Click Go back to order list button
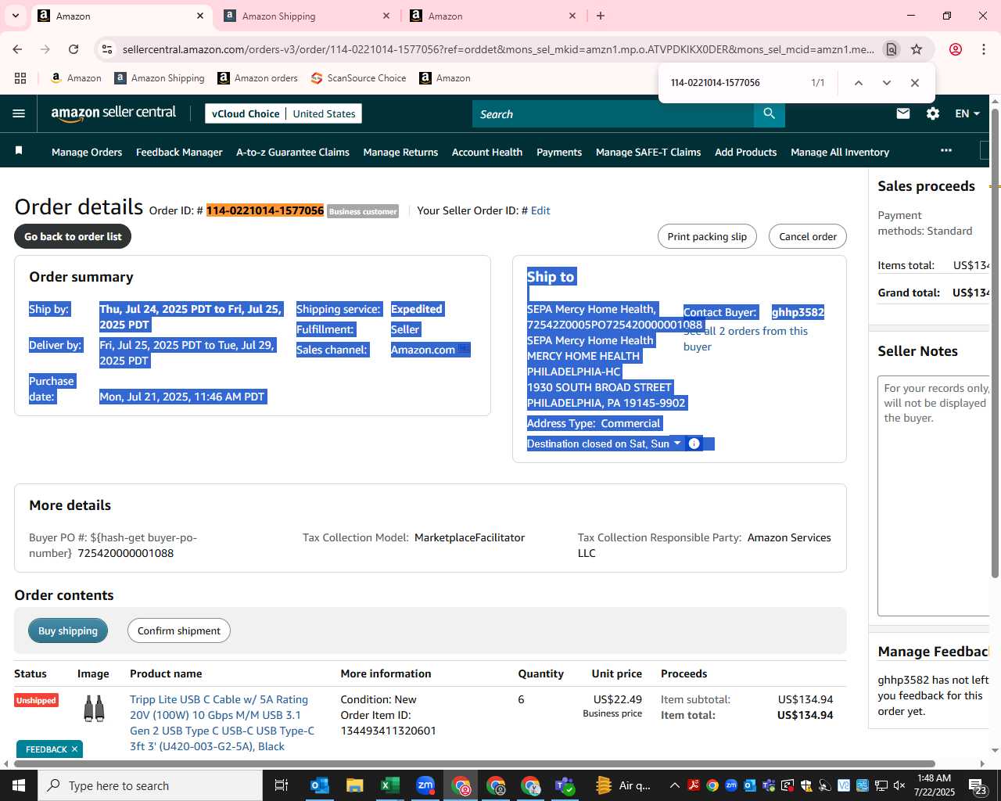The height and width of the screenshot is (801, 1001). tap(73, 236)
